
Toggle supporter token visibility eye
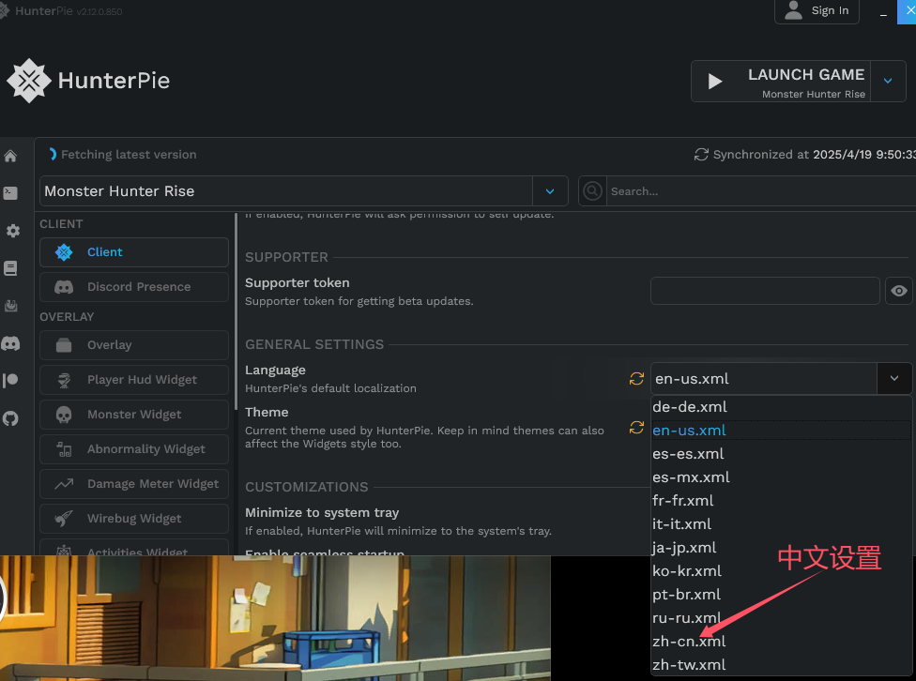pos(899,291)
